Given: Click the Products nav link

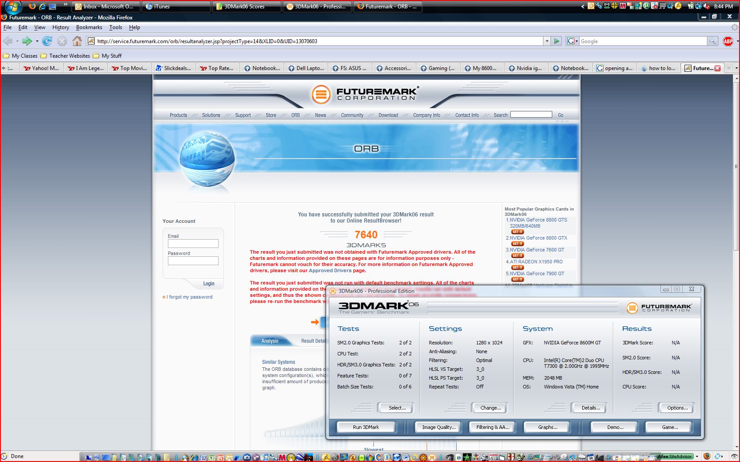Looking at the screenshot, I should coord(178,115).
